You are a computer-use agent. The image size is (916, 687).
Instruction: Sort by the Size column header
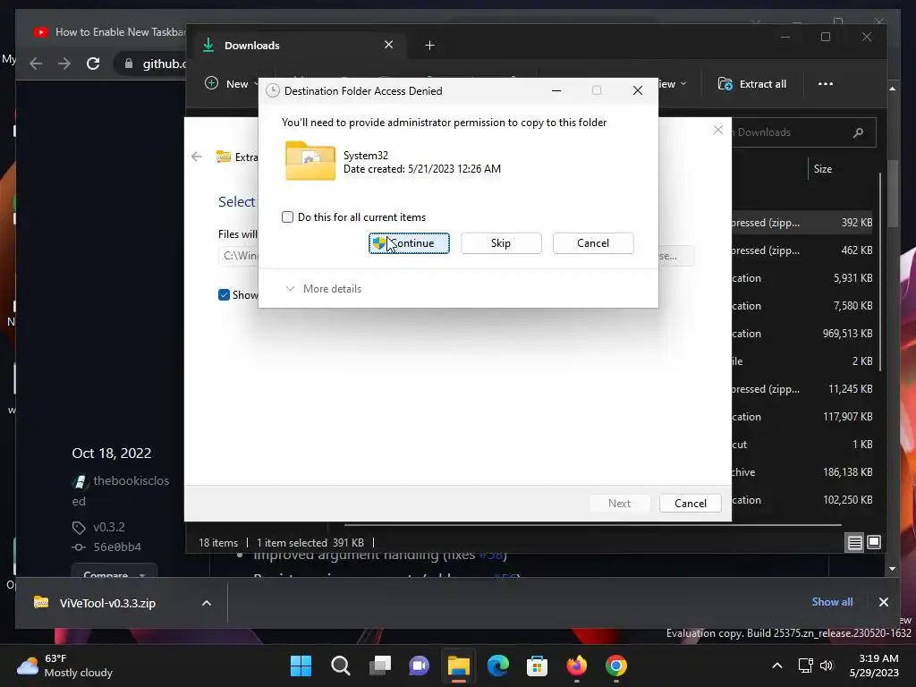pyautogui.click(x=823, y=169)
